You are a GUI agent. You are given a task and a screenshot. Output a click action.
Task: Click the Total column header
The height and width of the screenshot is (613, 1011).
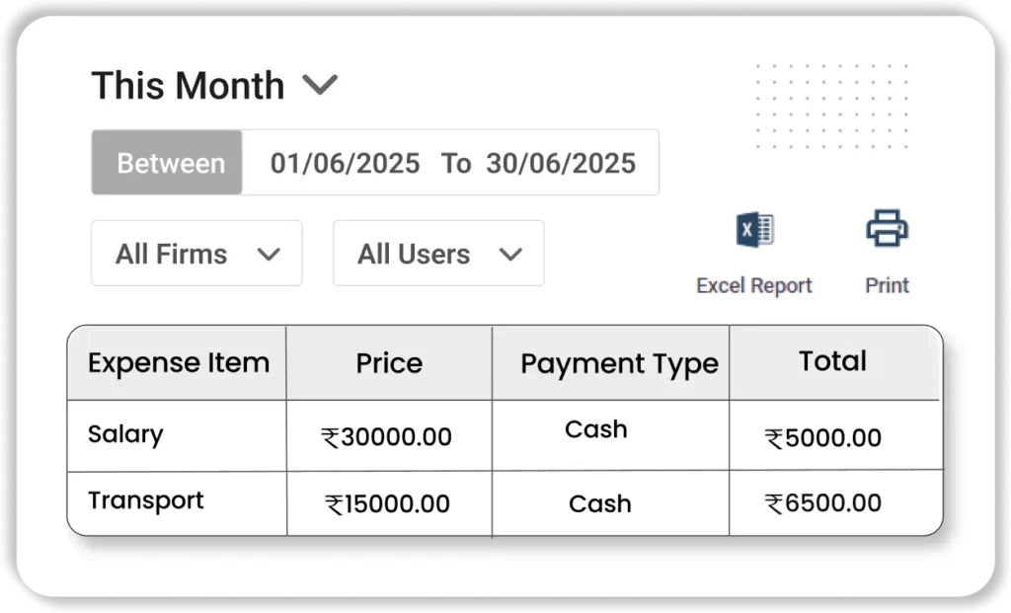click(x=832, y=361)
